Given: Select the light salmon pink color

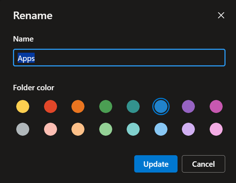Looking at the screenshot, I should click(x=51, y=129).
